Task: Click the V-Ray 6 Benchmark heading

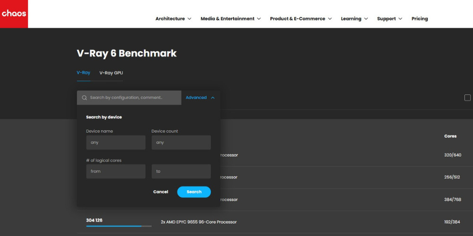Action: click(x=127, y=53)
